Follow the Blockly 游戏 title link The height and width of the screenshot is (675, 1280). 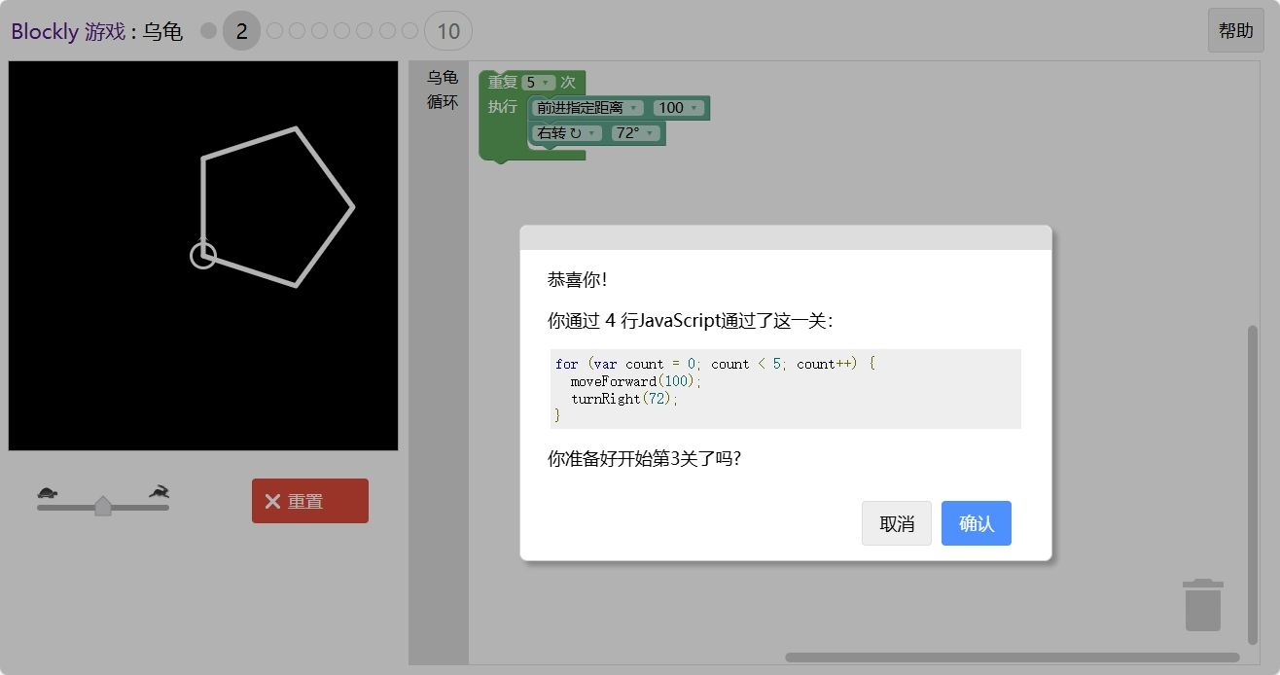(x=68, y=31)
